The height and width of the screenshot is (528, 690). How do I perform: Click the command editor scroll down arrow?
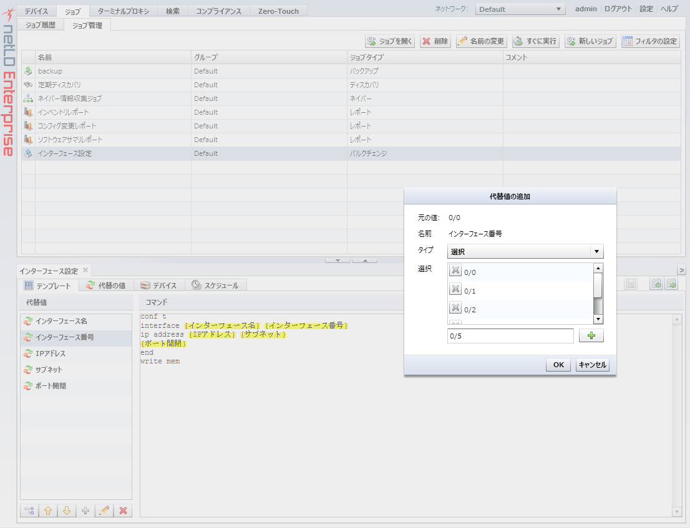678,511
